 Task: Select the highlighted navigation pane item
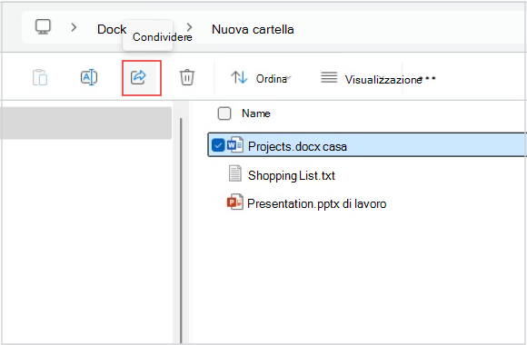click(x=86, y=123)
